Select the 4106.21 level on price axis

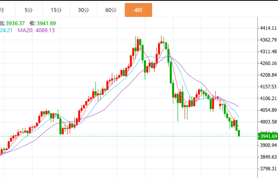268,98
